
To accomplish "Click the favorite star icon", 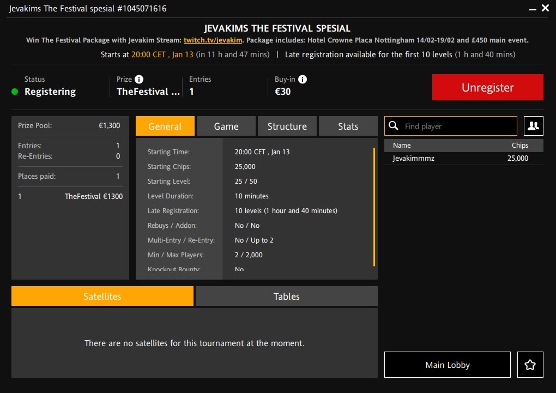I will click(x=530, y=365).
